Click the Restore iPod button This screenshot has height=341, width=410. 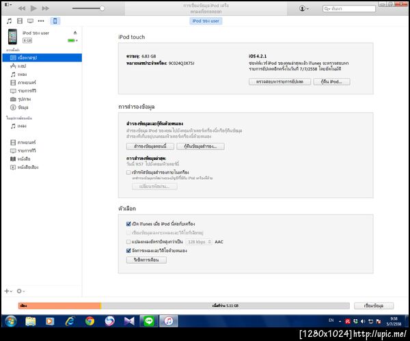(331, 81)
